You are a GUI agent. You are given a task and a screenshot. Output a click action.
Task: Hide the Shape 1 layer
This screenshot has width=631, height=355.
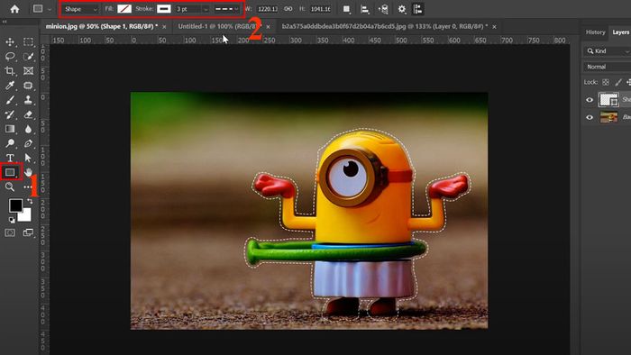click(x=590, y=100)
